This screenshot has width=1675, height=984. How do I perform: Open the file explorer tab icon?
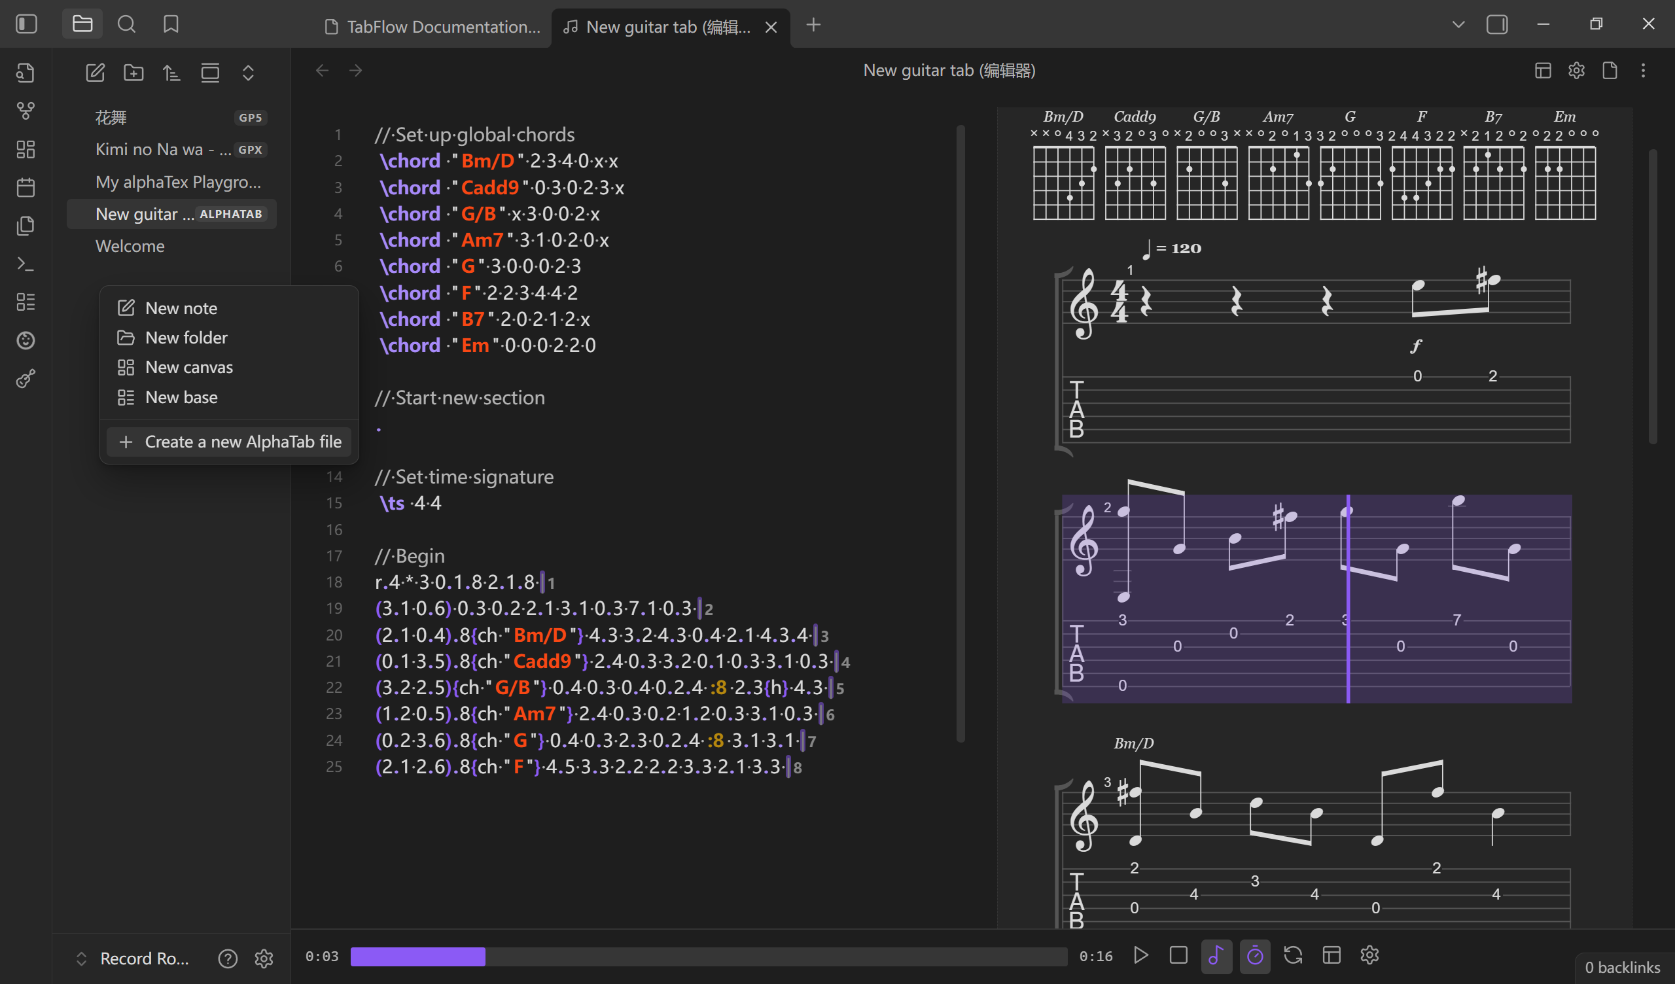coord(82,25)
